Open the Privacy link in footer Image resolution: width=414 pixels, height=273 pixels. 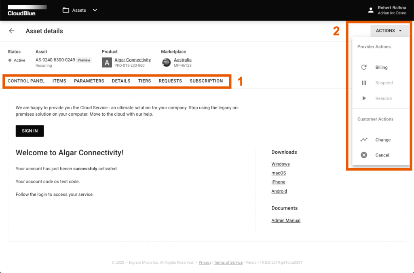pyautogui.click(x=205, y=262)
